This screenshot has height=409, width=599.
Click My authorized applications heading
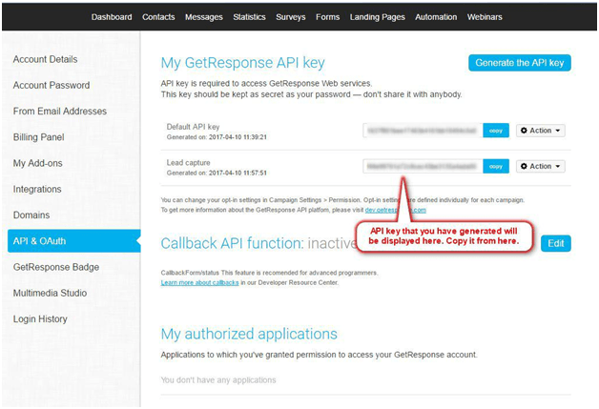pos(249,334)
